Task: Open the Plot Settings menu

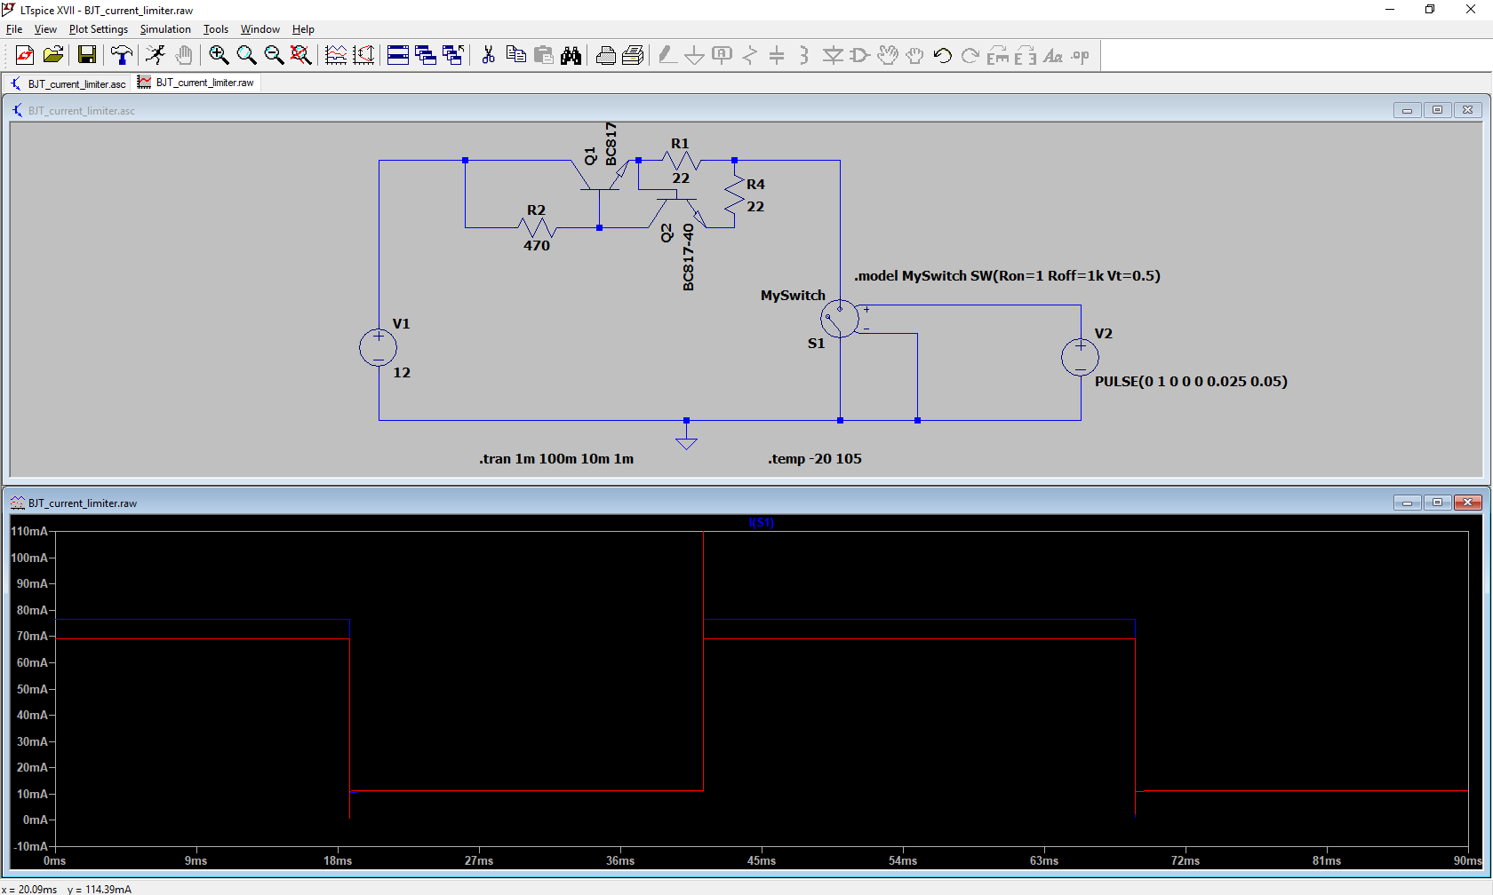Action: click(99, 29)
